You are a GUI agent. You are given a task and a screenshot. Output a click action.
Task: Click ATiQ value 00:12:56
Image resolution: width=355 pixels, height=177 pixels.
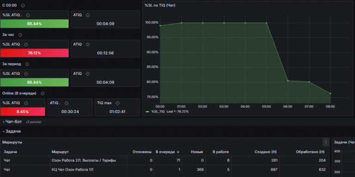tap(105, 53)
